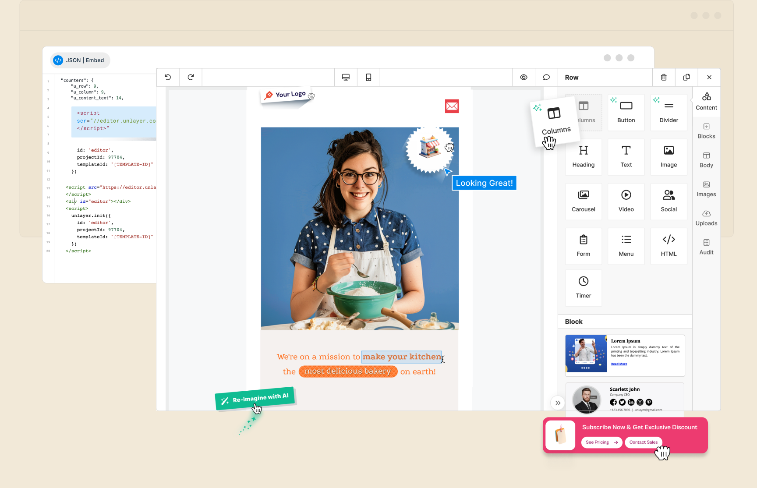
Task: Click the redo arrow in editor toolbar
Action: (191, 77)
